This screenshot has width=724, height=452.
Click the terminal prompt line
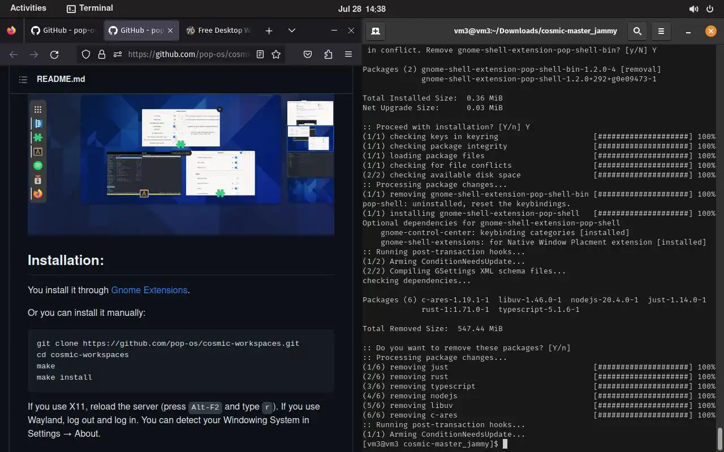click(435, 444)
